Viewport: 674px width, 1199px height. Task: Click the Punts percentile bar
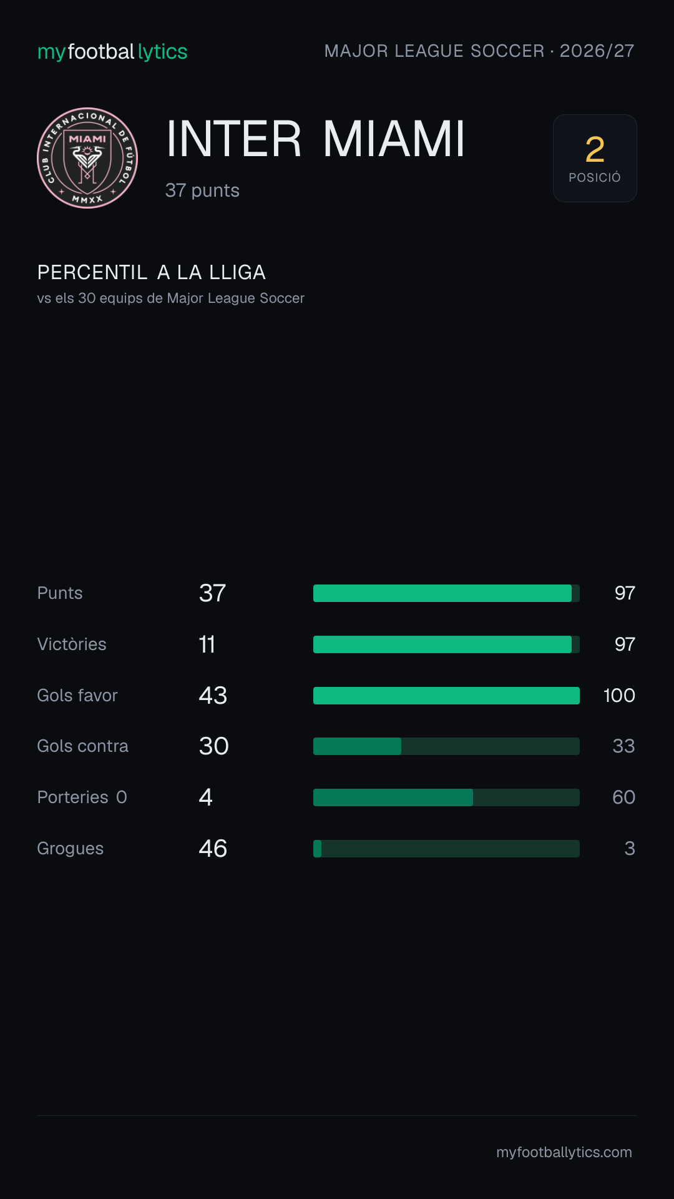(446, 593)
